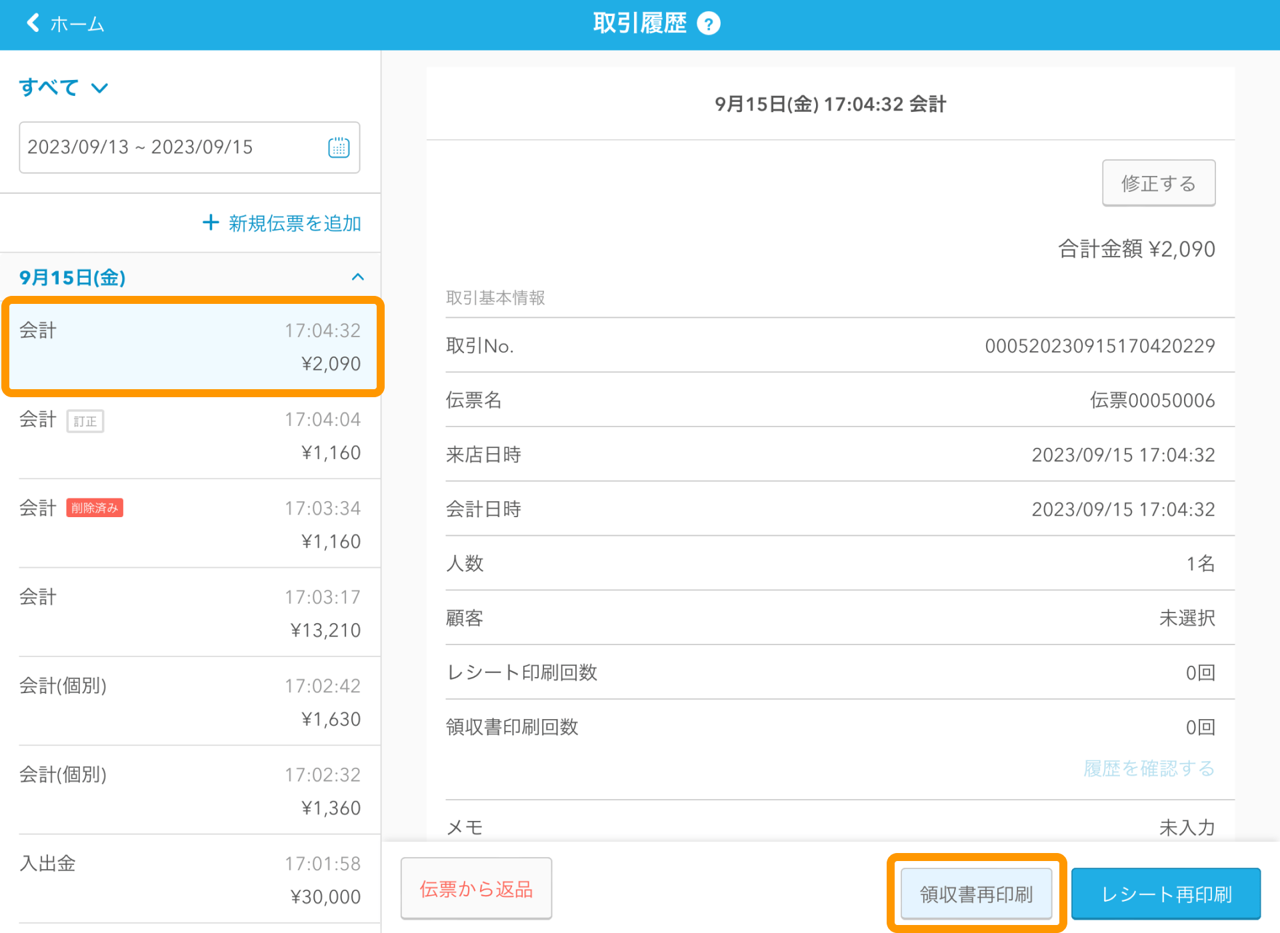Select the 17:02:32 ¥1,360 transaction
Viewport: 1280px width, 933px height.
190,791
